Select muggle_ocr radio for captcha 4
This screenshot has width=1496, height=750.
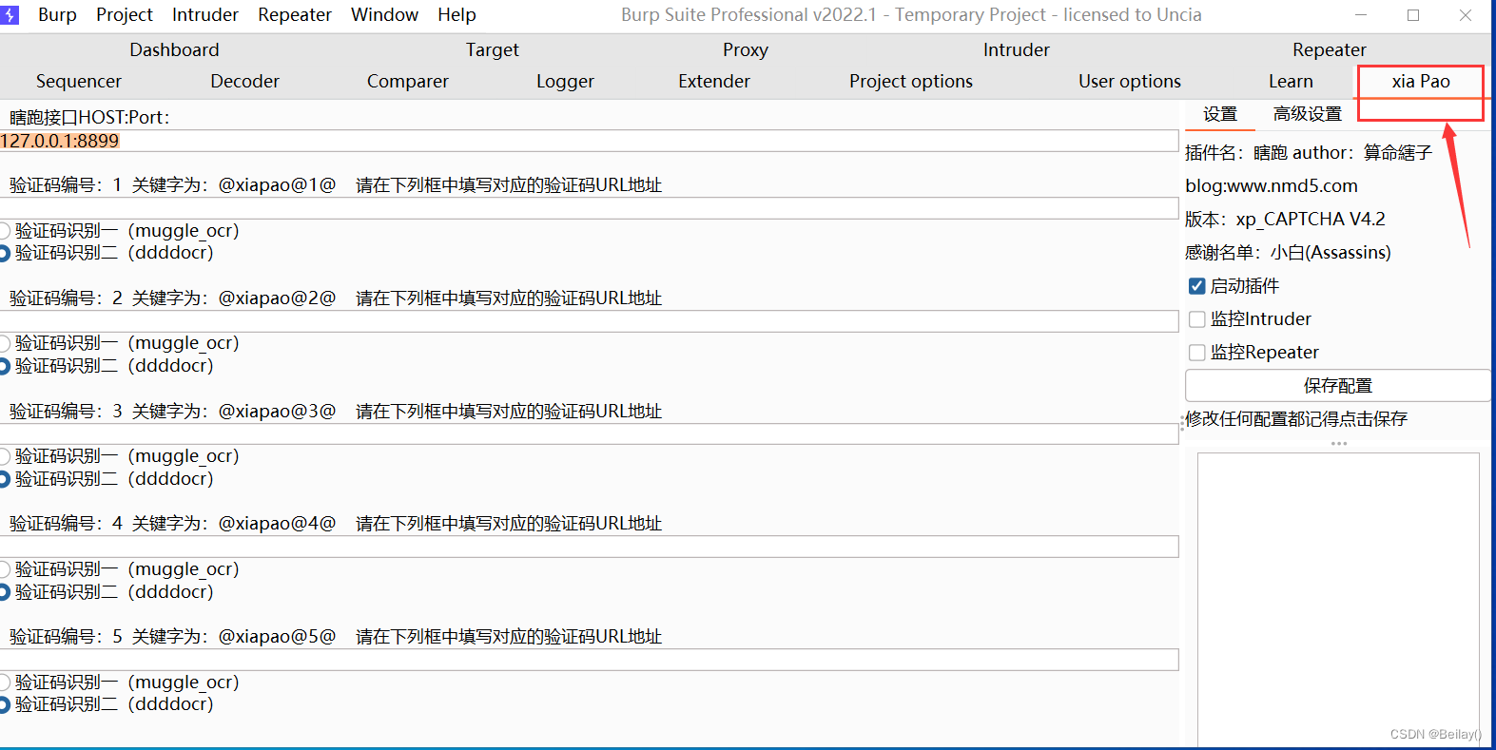5,569
